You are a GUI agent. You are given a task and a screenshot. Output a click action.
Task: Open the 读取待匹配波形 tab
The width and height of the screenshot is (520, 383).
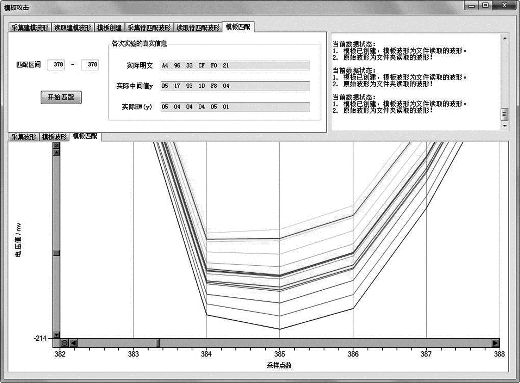click(198, 27)
